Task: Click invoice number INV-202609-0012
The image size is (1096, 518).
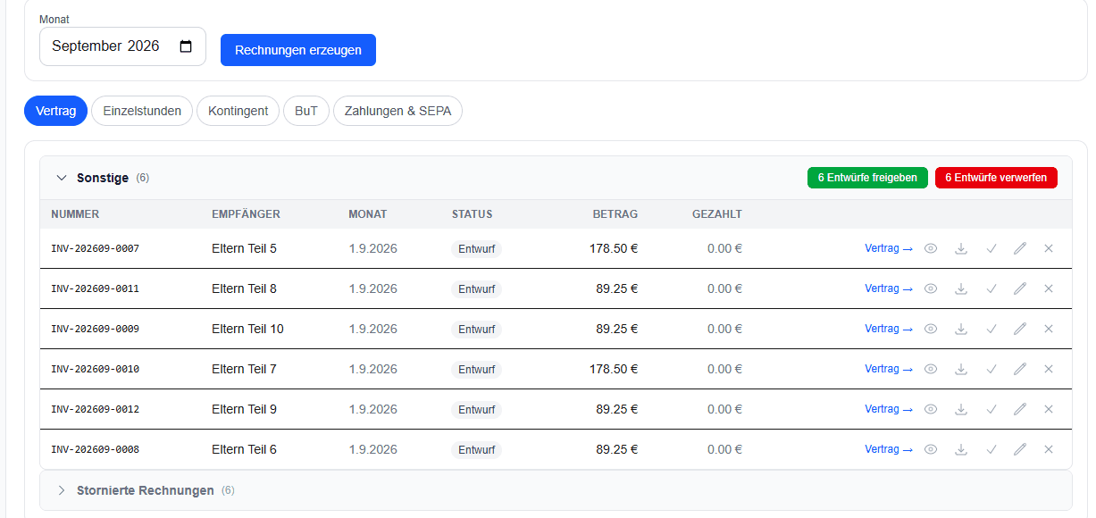Action: (95, 409)
